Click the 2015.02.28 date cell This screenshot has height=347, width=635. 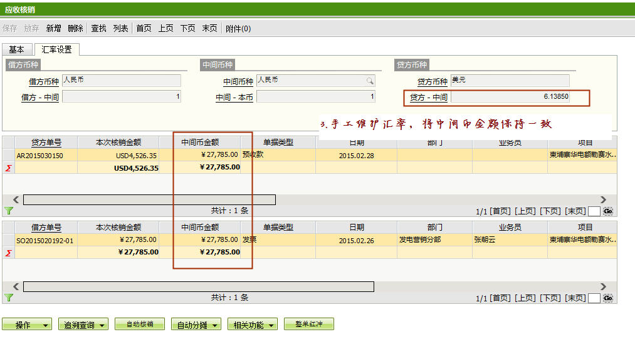357,156
